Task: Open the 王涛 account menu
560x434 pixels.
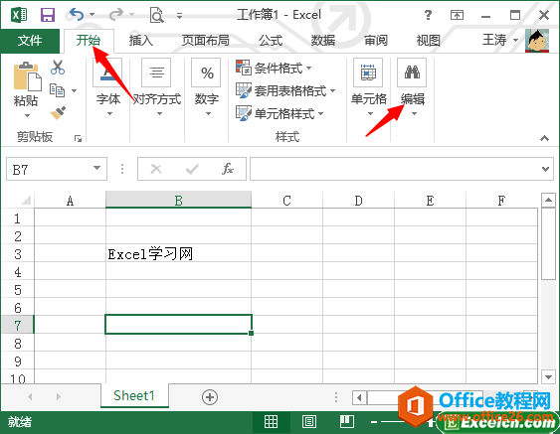Action: pyautogui.click(x=500, y=40)
